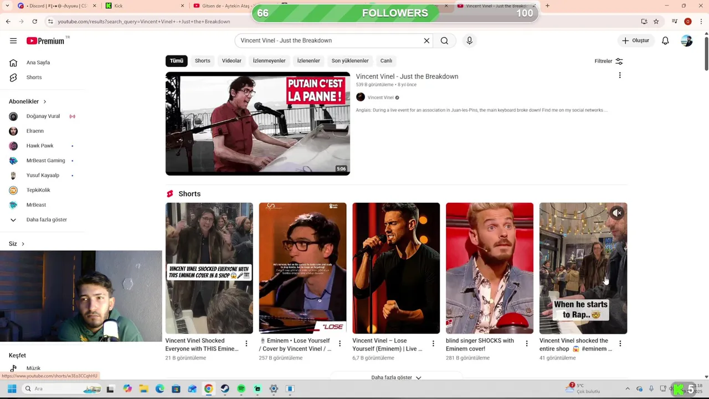Open a new browser tab

[547, 6]
